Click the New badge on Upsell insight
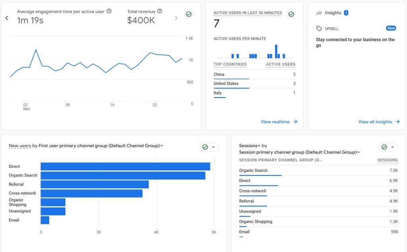The height and width of the screenshot is (252, 407). click(391, 29)
